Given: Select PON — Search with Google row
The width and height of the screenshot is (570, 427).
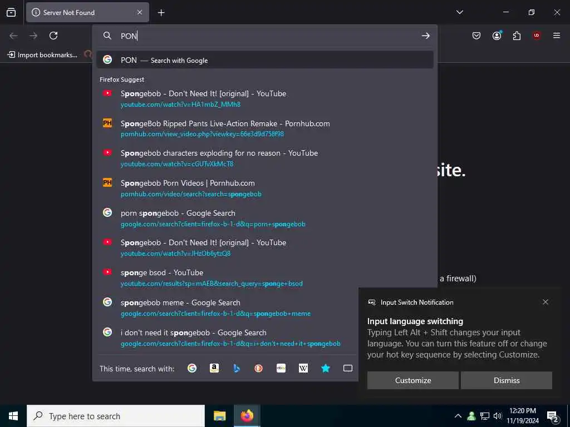Looking at the screenshot, I should click(265, 60).
